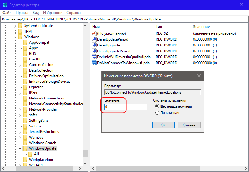This screenshot has width=249, height=172.
Task: Select the NetworkConnectivityStatusIndicator tree item
Action: tap(56, 104)
